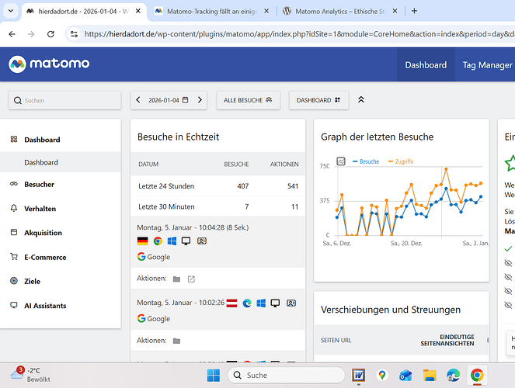This screenshot has height=388, width=515.
Task: Toggle the Zugriffe series in graph legend
Action: coord(401,161)
